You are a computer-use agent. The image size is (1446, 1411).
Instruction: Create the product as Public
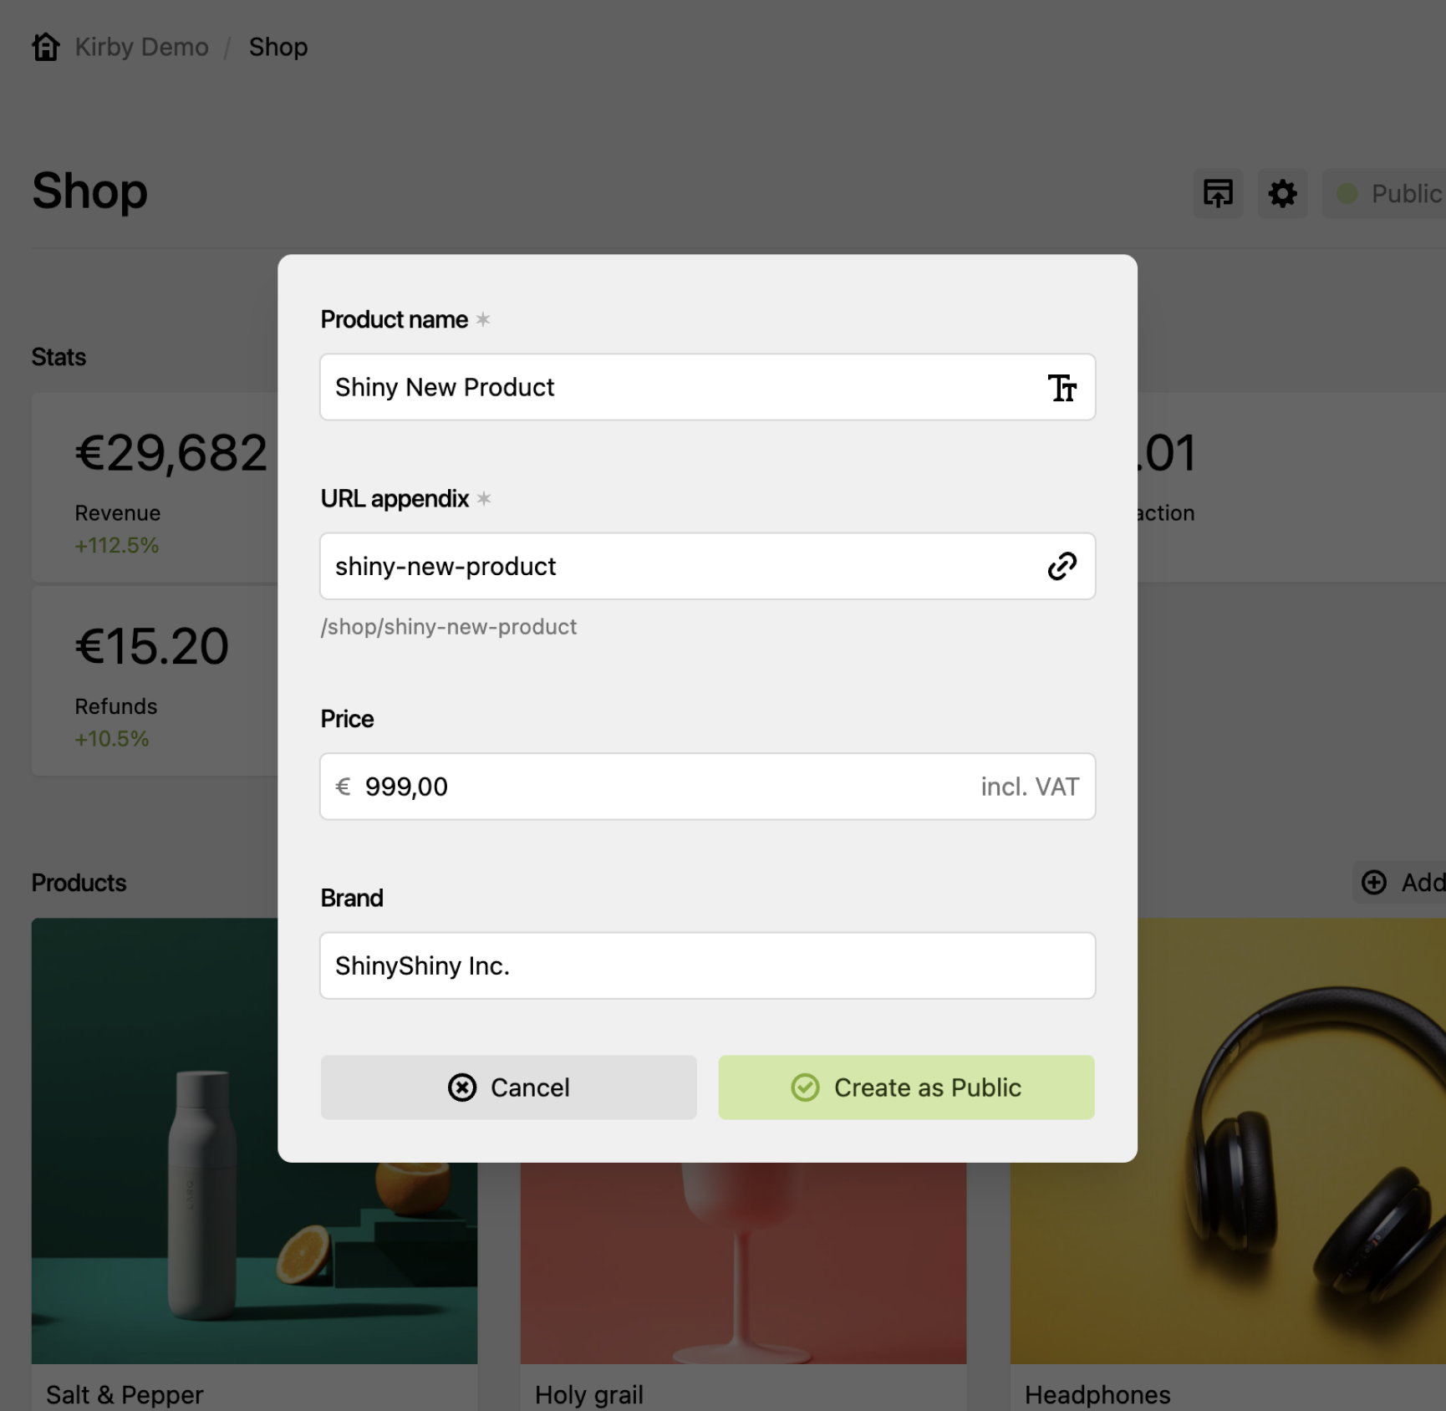906,1088
